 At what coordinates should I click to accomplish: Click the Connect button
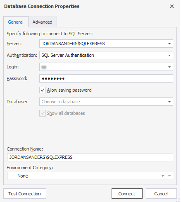(127, 194)
